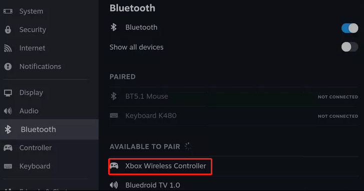The height and width of the screenshot is (191, 364).
Task: Open the Internet settings section
Action: pyautogui.click(x=49, y=48)
